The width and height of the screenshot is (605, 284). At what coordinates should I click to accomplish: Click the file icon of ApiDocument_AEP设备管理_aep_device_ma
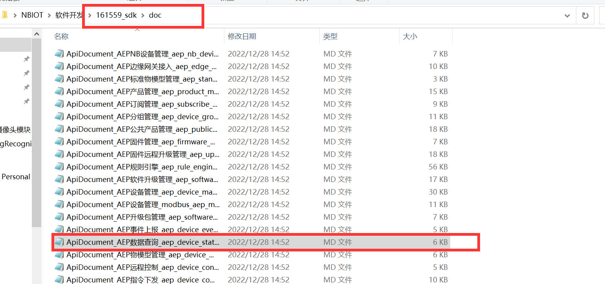tap(59, 192)
